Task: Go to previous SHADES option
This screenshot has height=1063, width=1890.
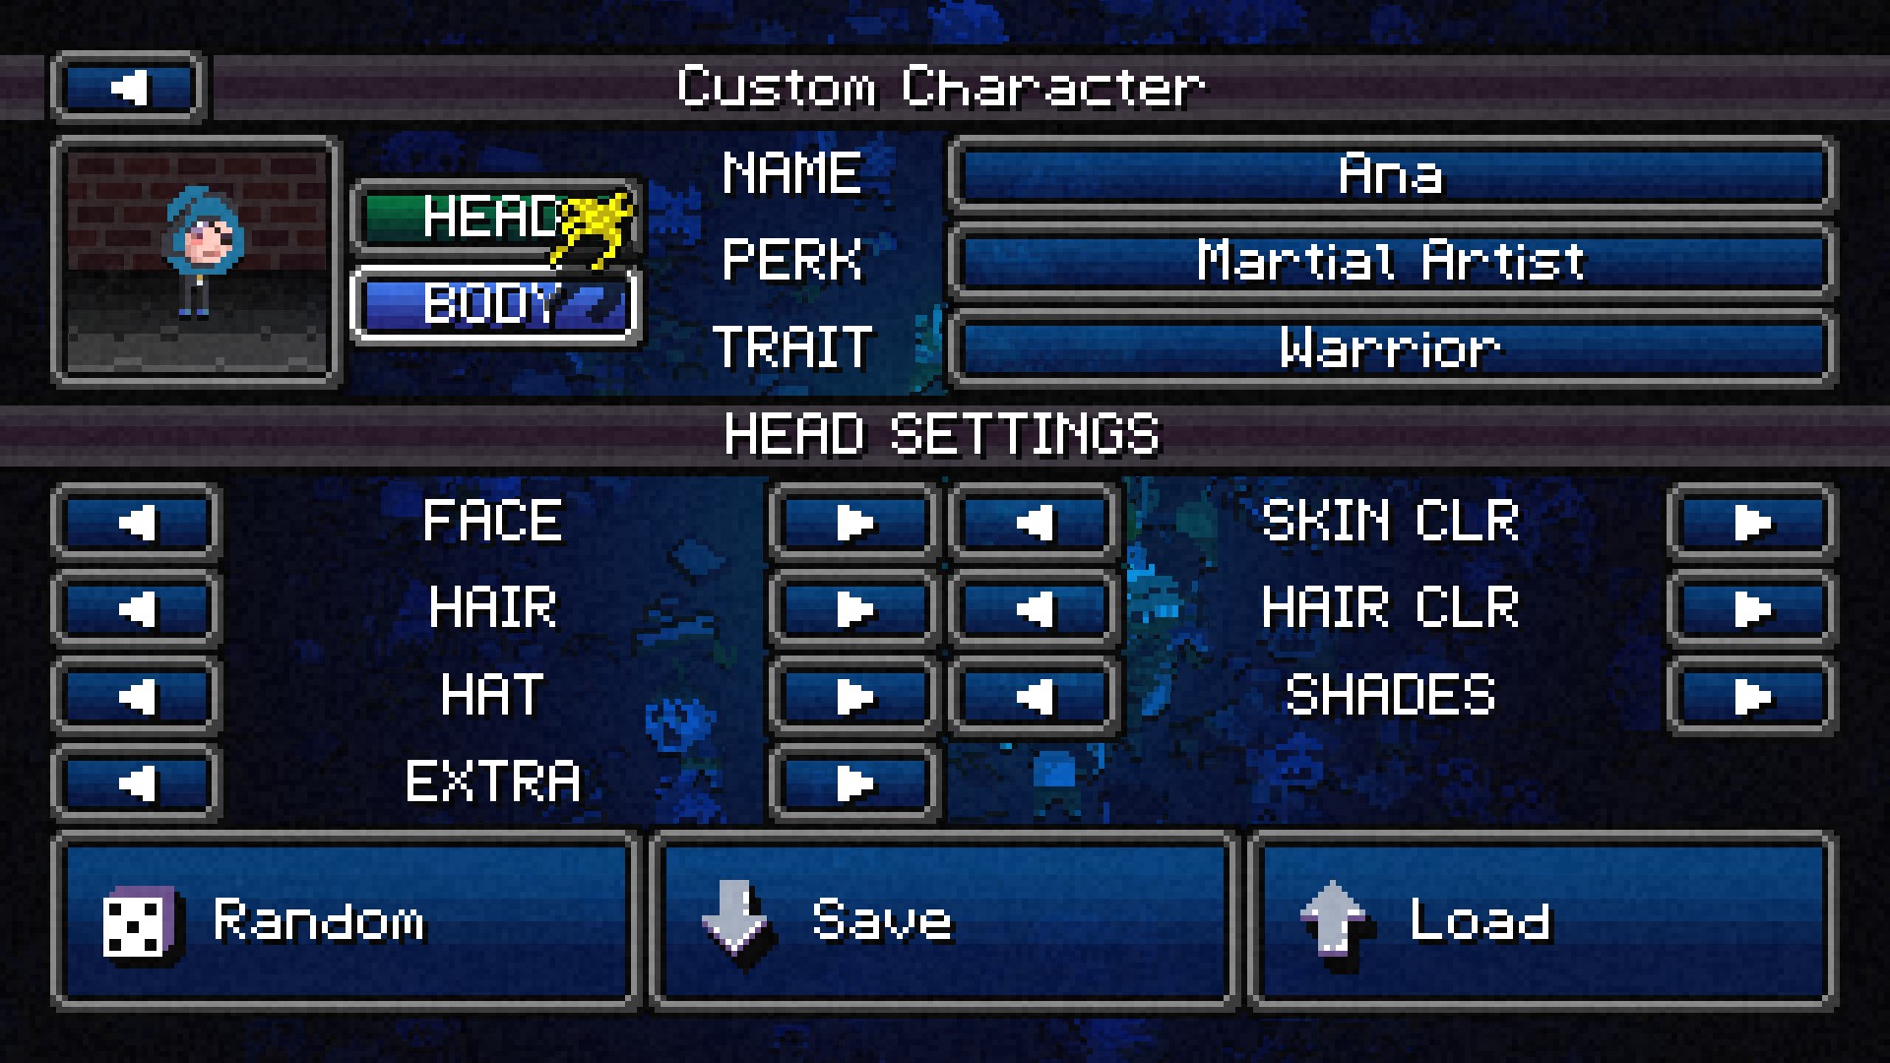Action: click(1035, 697)
